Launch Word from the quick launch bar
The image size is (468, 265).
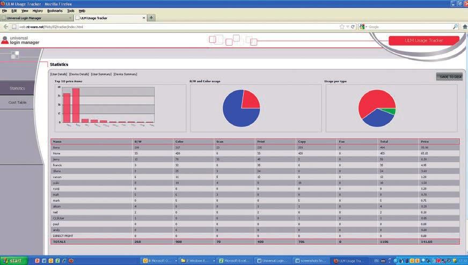pos(44,261)
